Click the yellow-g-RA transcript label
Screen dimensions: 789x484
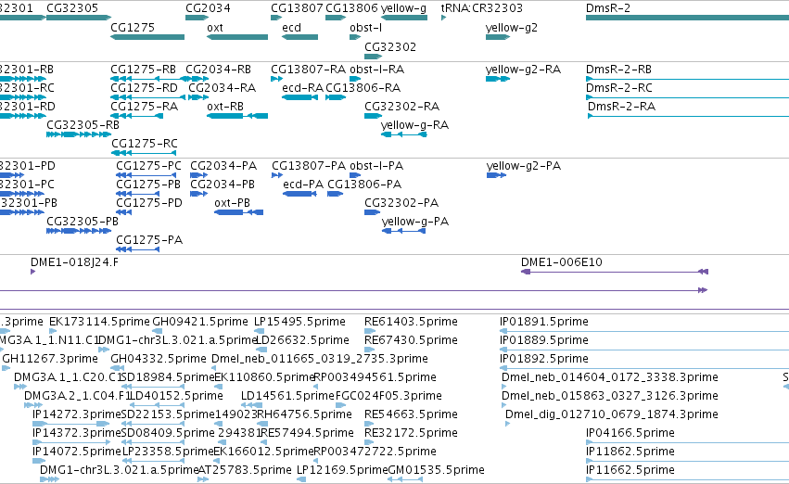414,126
